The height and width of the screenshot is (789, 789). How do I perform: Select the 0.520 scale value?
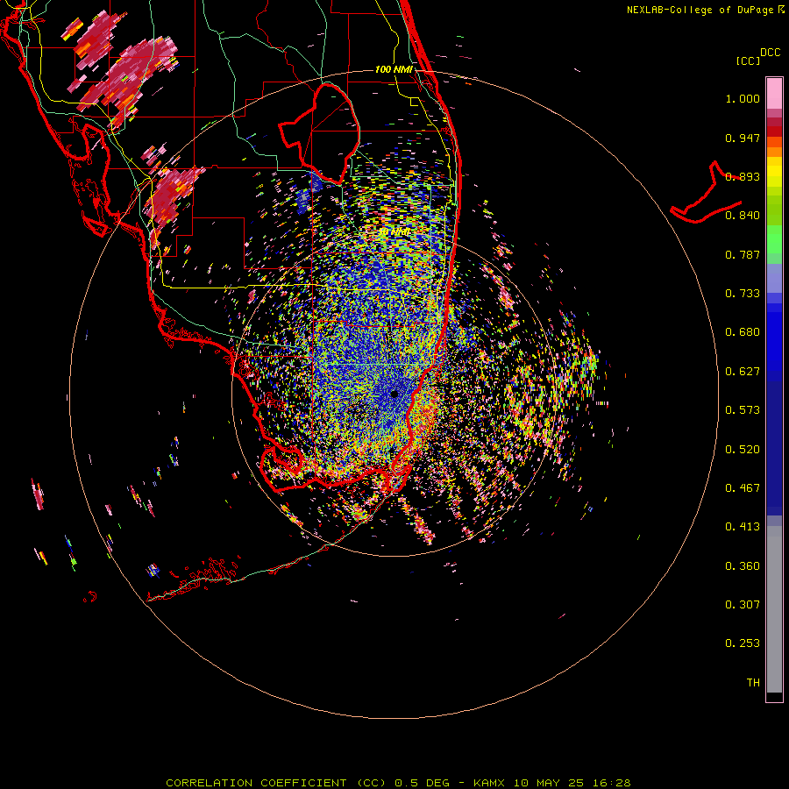[743, 450]
